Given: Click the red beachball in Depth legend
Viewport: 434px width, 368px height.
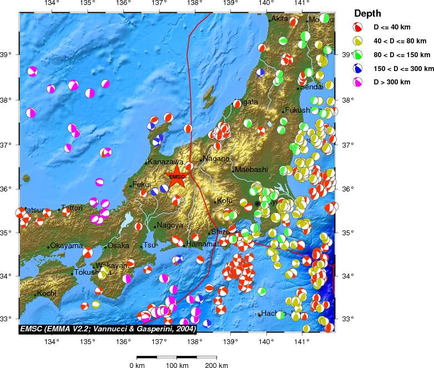Looking at the screenshot, I should (x=357, y=27).
